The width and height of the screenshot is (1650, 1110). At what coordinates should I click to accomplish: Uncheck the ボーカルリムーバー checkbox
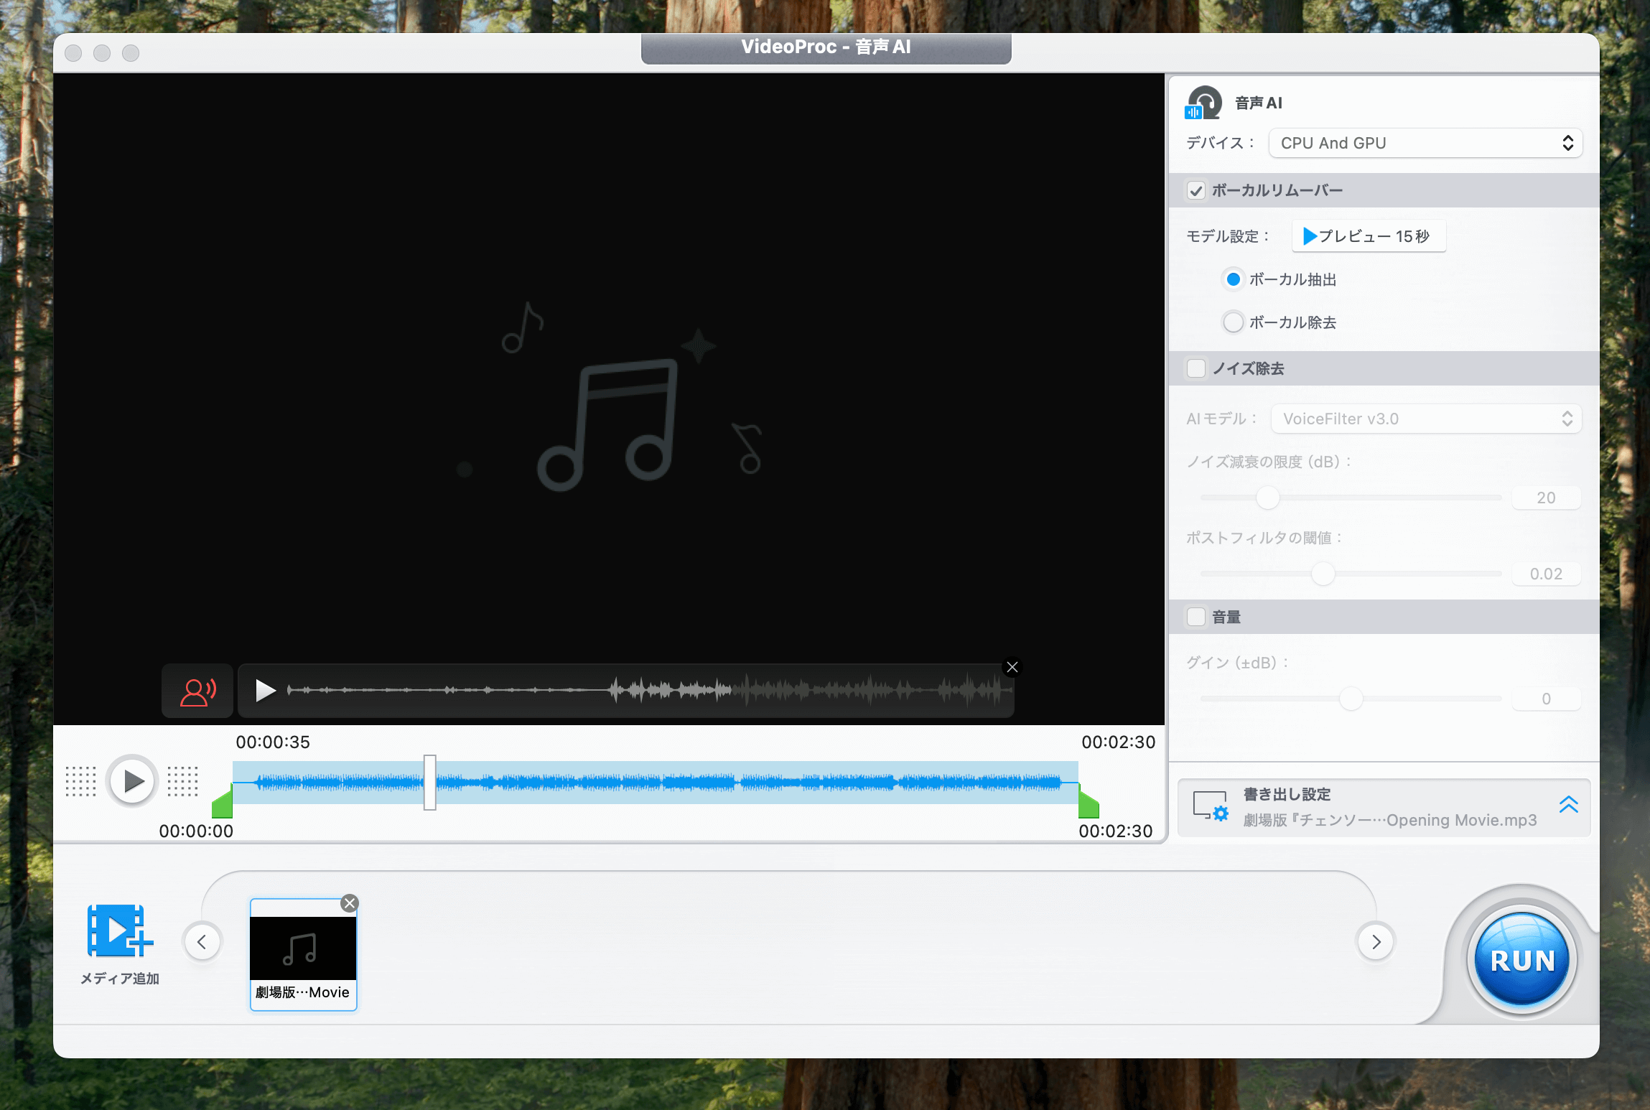[x=1196, y=190]
